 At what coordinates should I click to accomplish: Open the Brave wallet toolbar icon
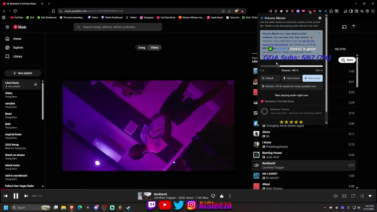tap(356, 11)
